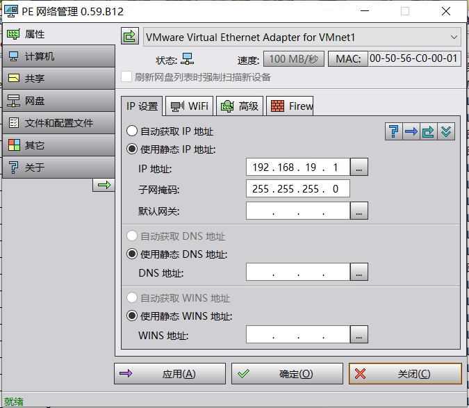
Task: Click the green refresh adapter list icon
Action: [130, 36]
